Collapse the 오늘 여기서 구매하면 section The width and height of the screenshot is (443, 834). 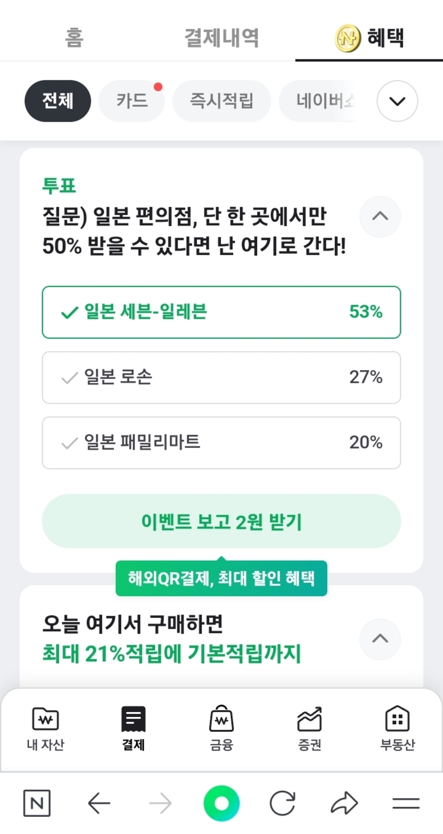click(380, 638)
